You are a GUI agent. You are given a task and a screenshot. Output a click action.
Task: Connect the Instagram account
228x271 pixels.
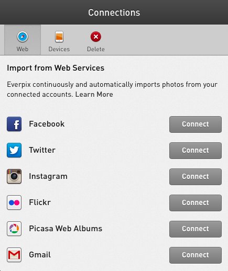point(196,177)
